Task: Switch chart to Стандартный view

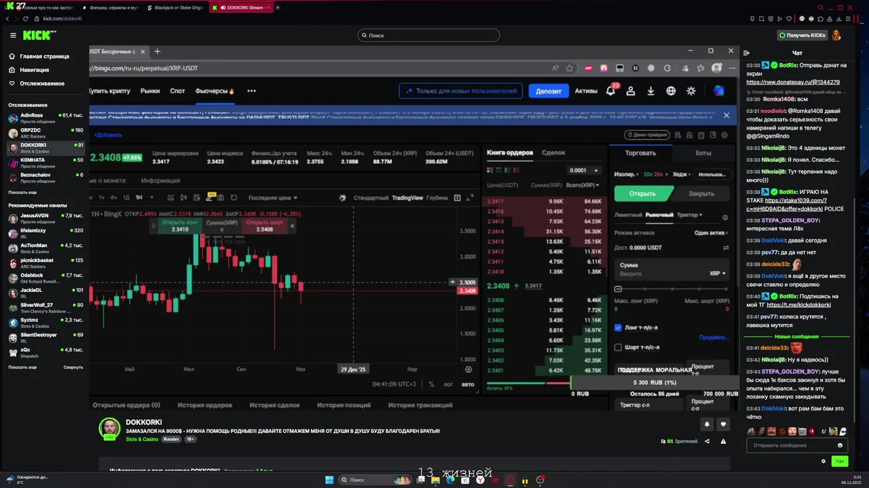Action: [371, 197]
